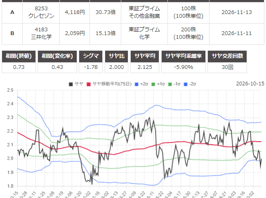
Task: Click the 相関(変化率) header
Action: (x=57, y=56)
